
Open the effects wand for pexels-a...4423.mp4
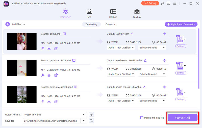(43, 75)
